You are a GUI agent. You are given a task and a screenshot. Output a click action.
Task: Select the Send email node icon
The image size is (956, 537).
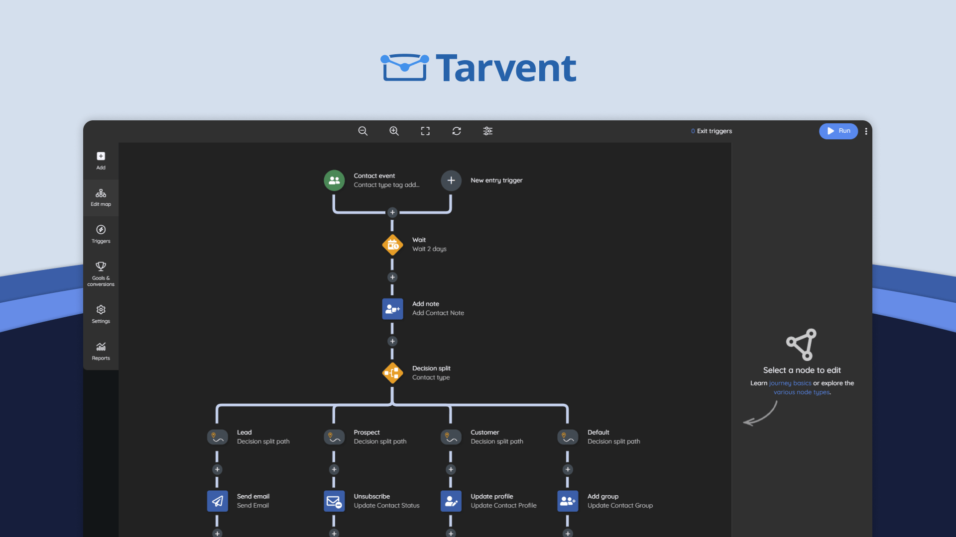(217, 501)
